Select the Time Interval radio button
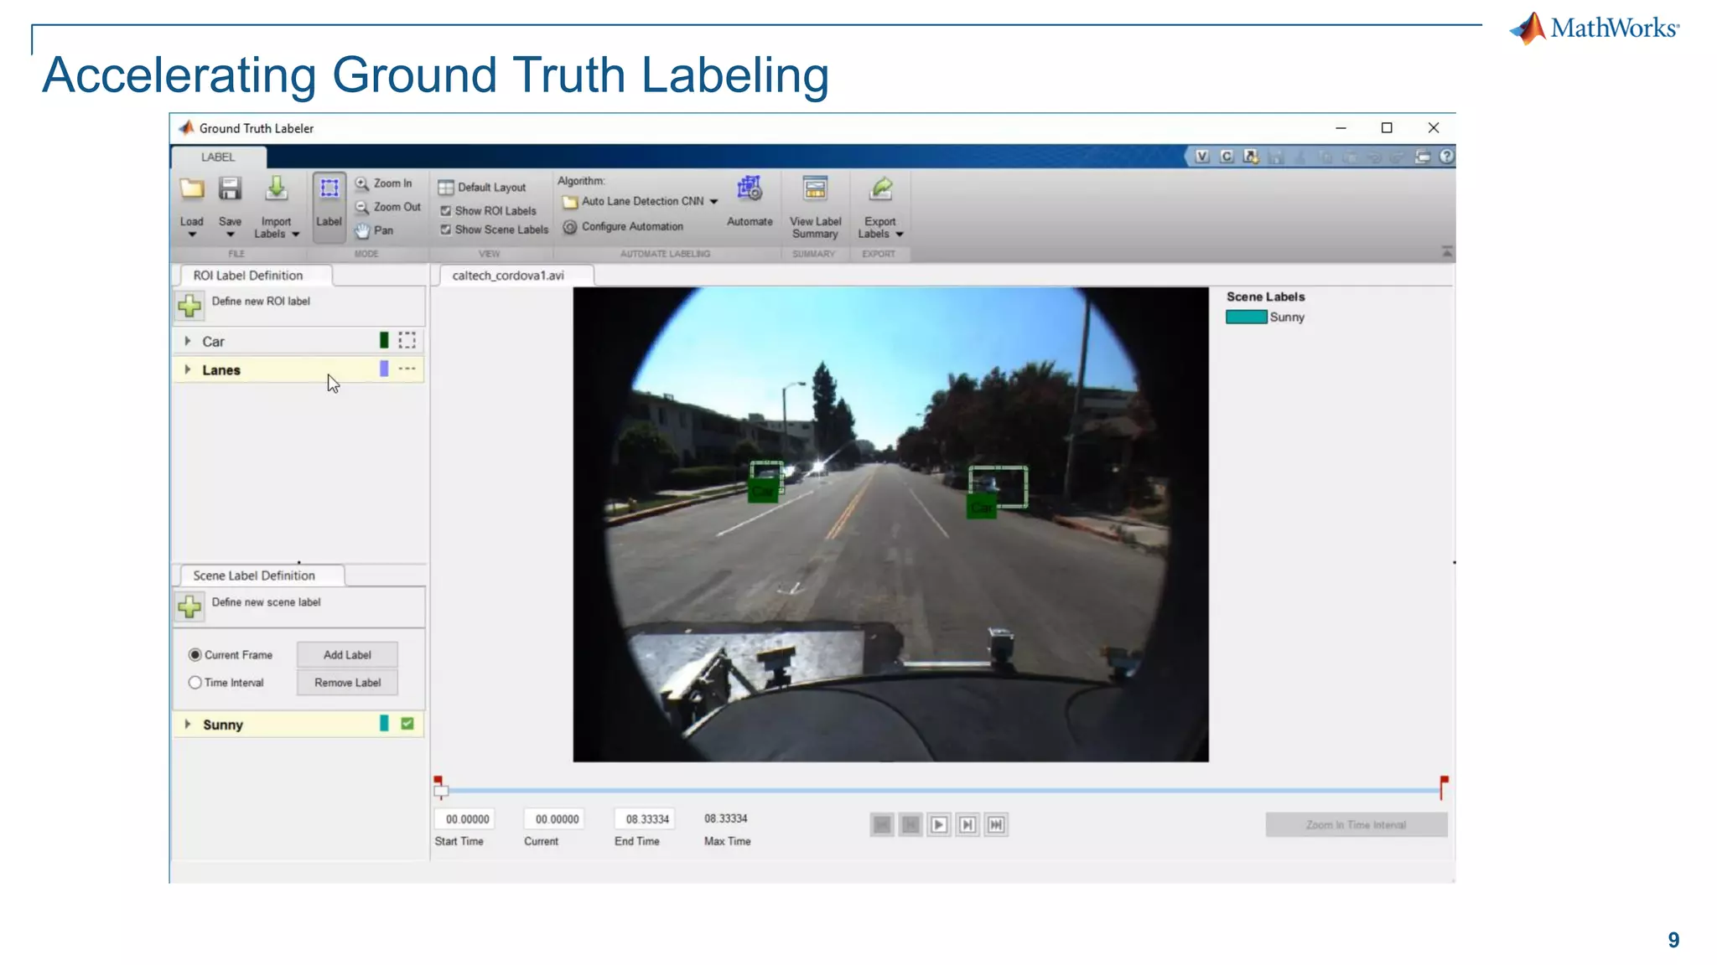The height and width of the screenshot is (965, 1717). click(195, 683)
